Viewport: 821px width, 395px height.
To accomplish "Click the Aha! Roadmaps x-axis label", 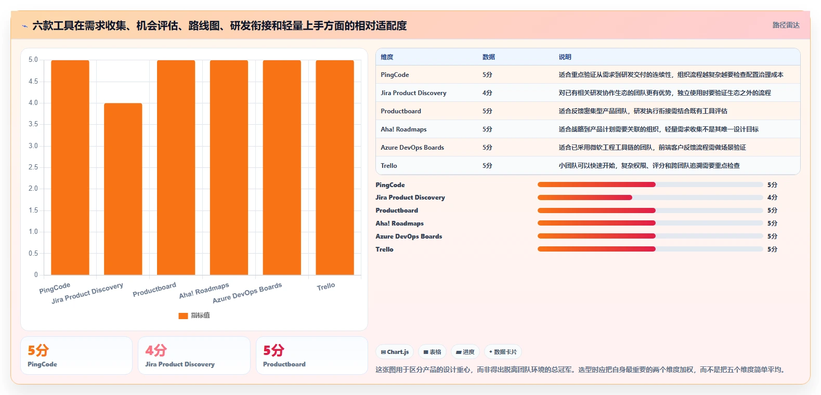I will tap(204, 291).
